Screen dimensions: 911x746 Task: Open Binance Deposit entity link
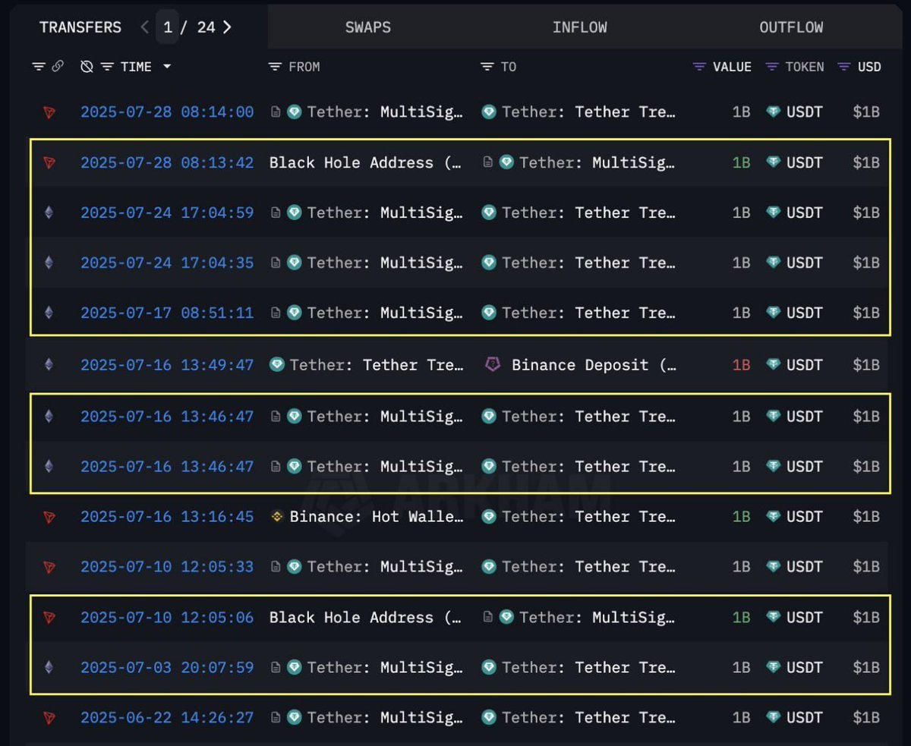(594, 365)
